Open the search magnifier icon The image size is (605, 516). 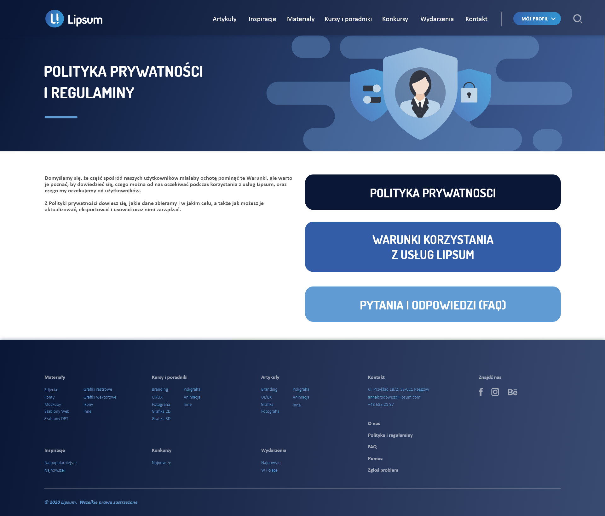pyautogui.click(x=577, y=19)
